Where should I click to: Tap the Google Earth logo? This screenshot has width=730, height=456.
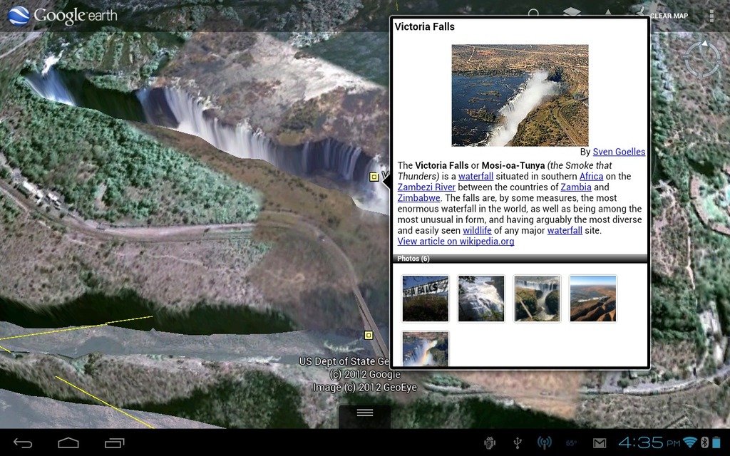coord(63,16)
